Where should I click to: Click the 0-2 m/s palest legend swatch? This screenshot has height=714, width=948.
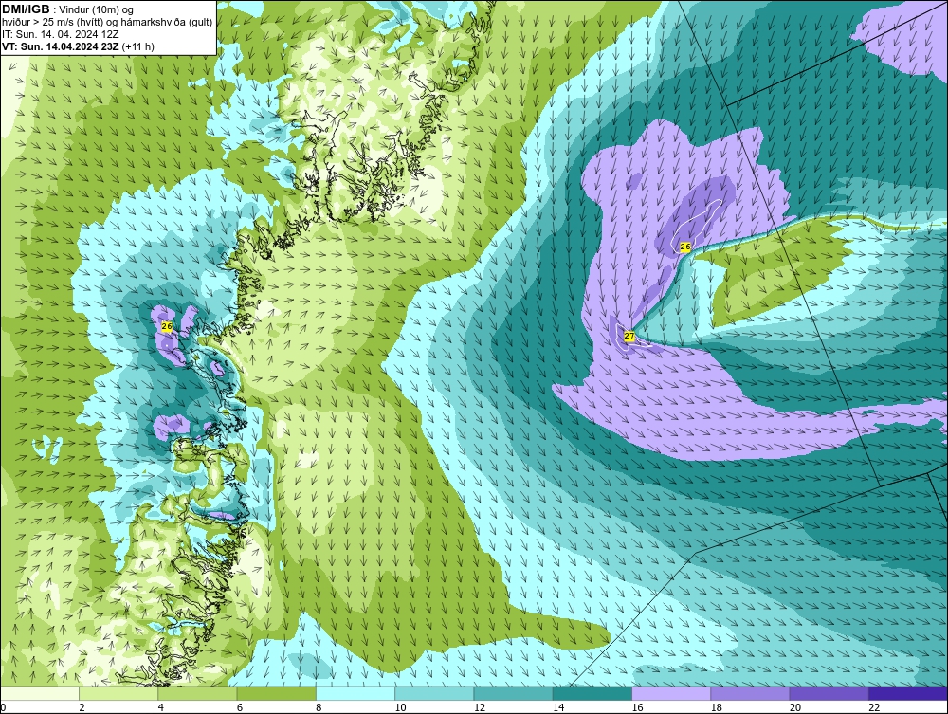pos(40,693)
